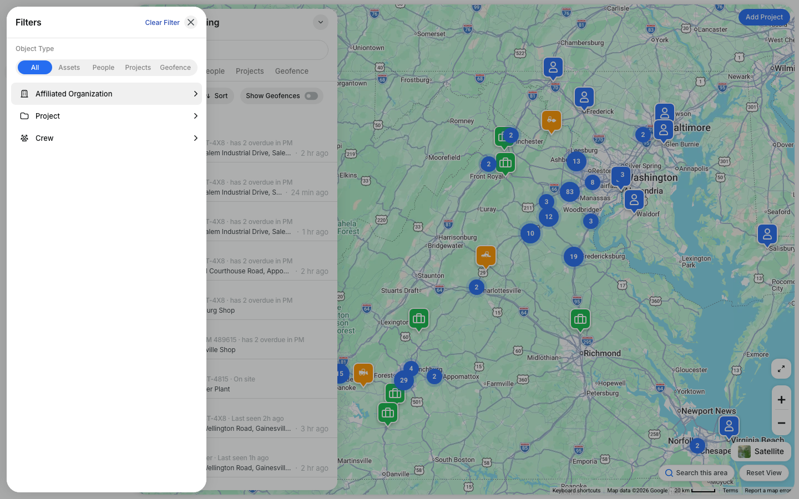Click the Affiliated Organization building icon
The width and height of the screenshot is (799, 499).
24,94
